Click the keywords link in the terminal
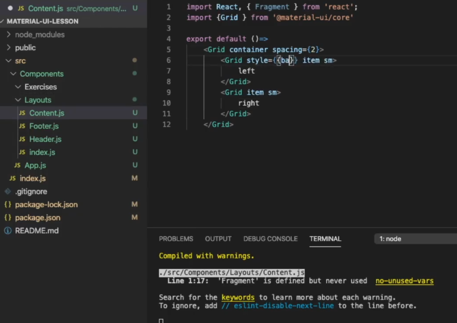 point(237,297)
